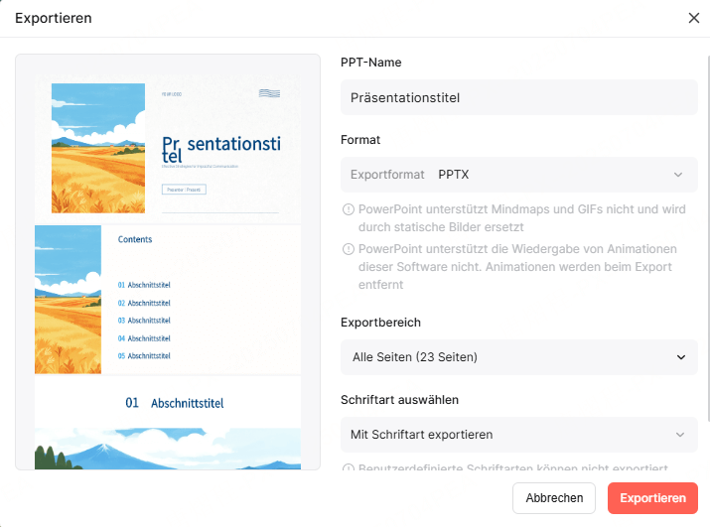Open the Exportformat PPTX dropdown

pos(519,175)
